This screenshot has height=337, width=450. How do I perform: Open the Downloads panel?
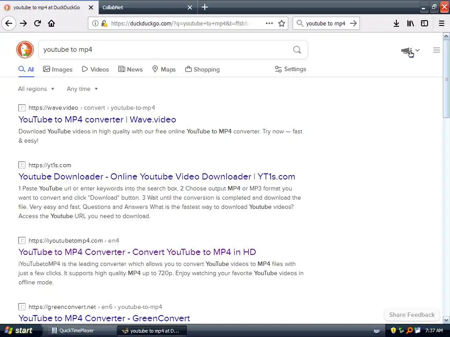(x=396, y=23)
